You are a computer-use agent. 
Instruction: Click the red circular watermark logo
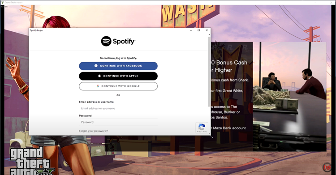tap(327, 167)
